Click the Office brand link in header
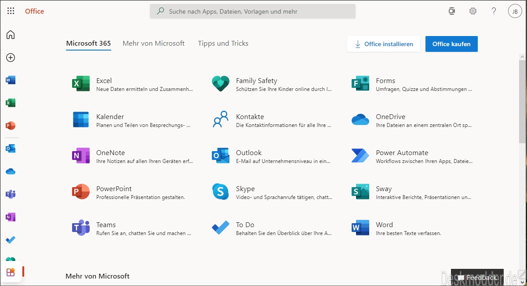Viewport: 527px width, 286px height. click(x=34, y=11)
